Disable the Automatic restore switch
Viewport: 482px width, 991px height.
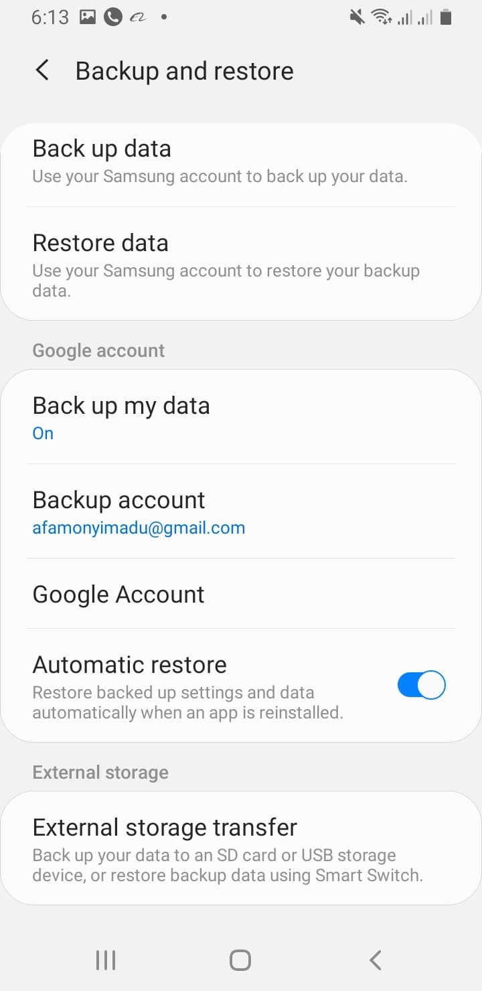[422, 685]
